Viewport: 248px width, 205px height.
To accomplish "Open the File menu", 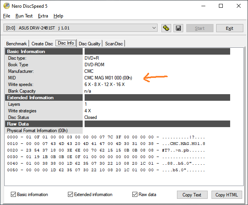I will click(x=7, y=16).
